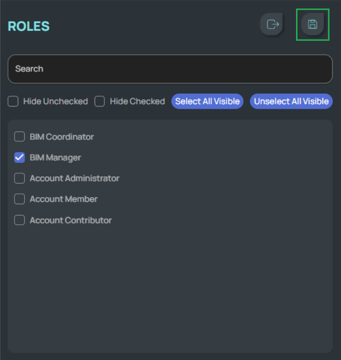Click the Account Administrator label text
341x360 pixels.
74,178
